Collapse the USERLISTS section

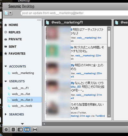(x=6, y=81)
